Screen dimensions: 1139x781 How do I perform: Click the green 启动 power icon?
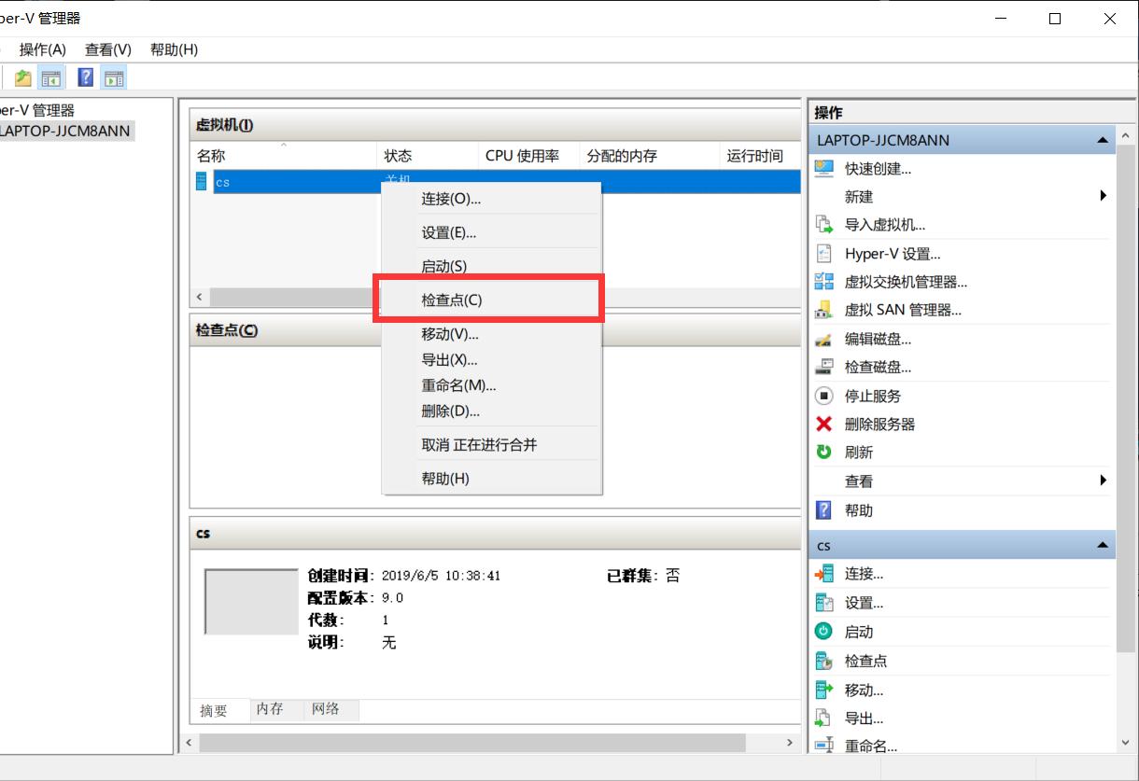pyautogui.click(x=823, y=632)
